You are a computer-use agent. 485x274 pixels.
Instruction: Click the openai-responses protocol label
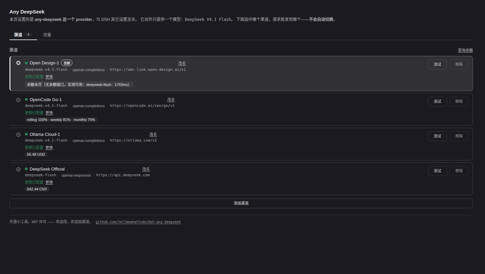[x=76, y=175]
